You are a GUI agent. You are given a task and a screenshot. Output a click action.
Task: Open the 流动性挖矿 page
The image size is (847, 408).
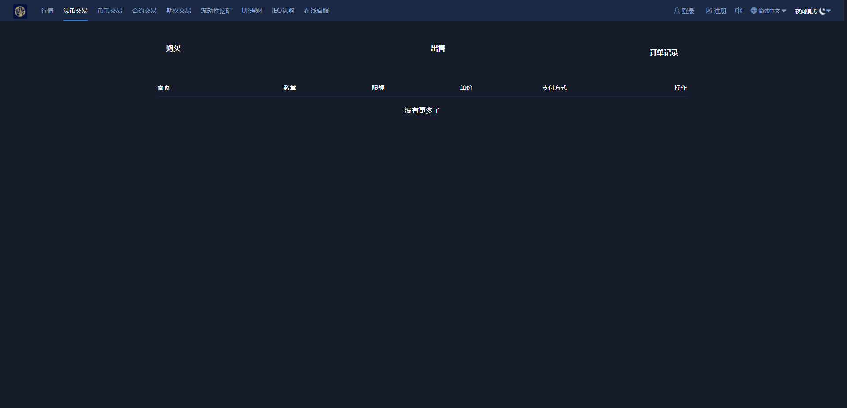216,11
